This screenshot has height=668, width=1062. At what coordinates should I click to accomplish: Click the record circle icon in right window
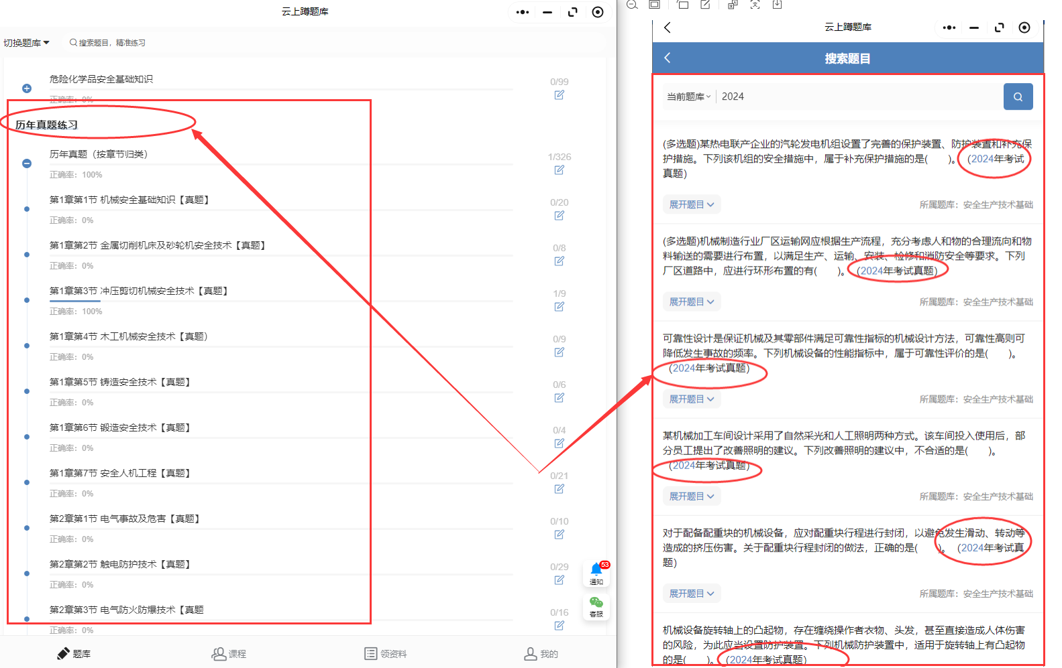[x=1024, y=27]
